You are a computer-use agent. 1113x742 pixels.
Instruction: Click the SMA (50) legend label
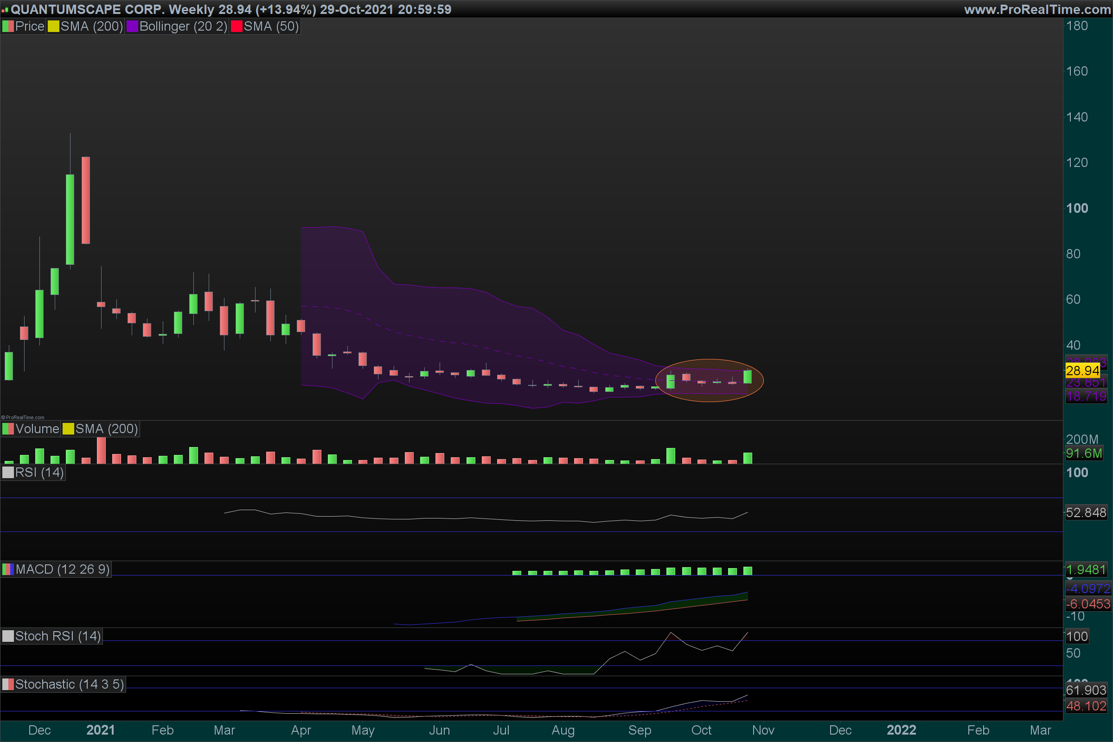[271, 26]
